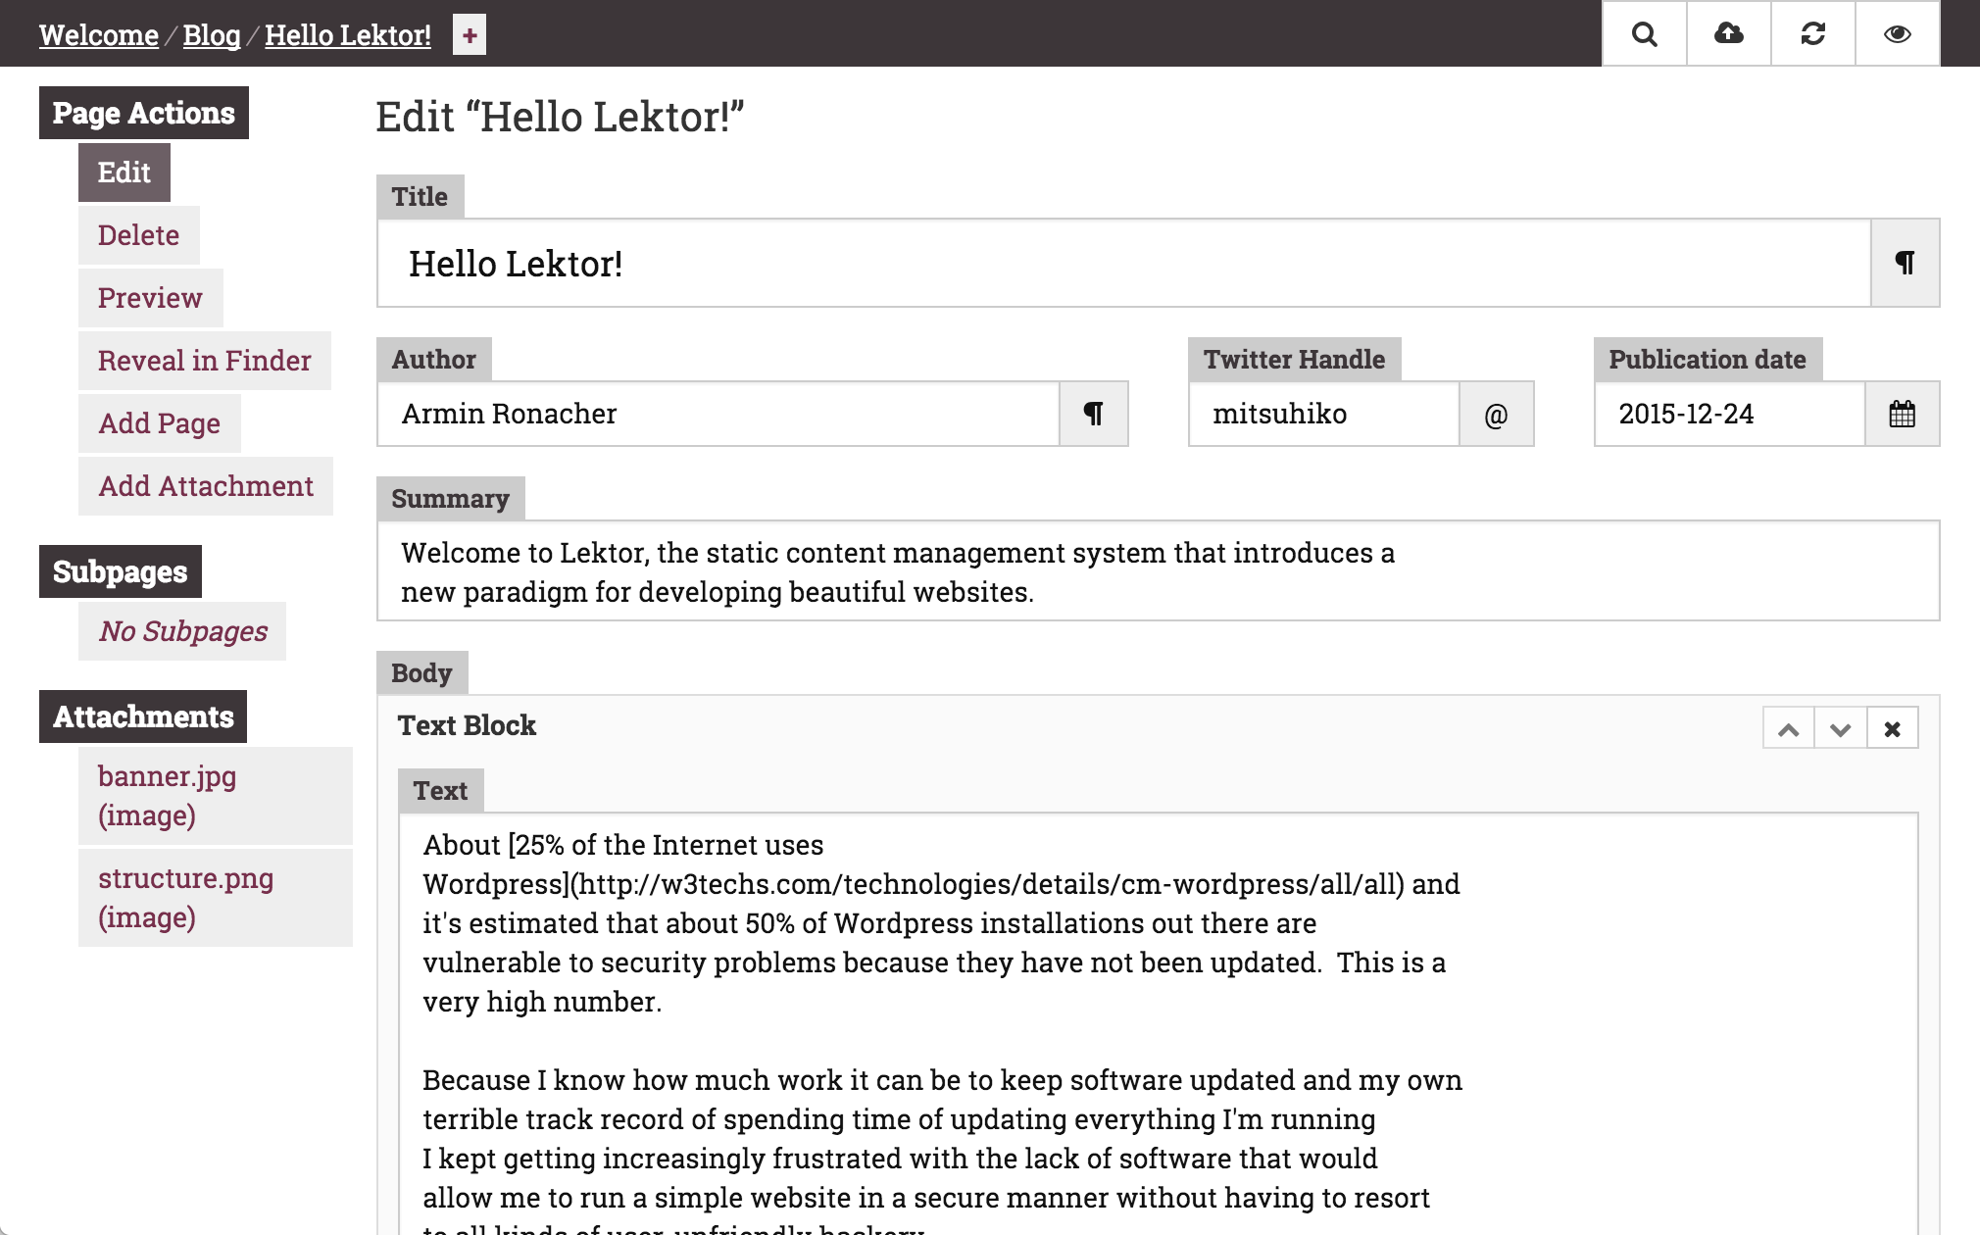Remove the Text Block with the × control
This screenshot has width=1980, height=1235.
1893,727
